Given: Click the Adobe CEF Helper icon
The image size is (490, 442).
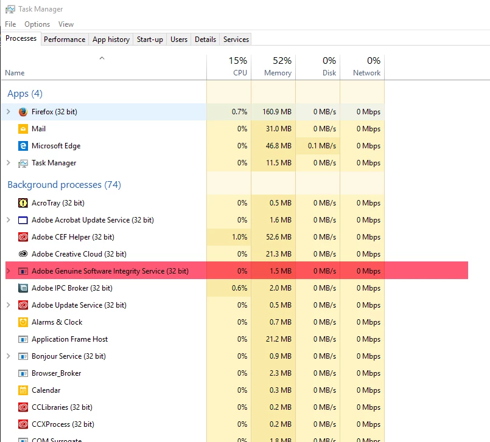Looking at the screenshot, I should (23, 237).
